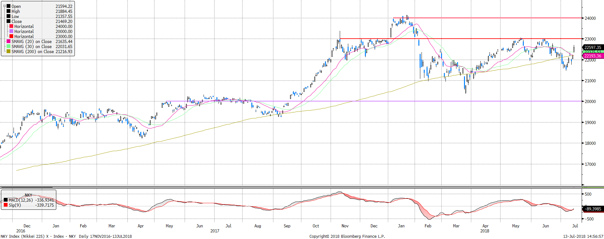The image size is (604, 239).
Task: Click the Oct label on time axis
Action: point(316,226)
